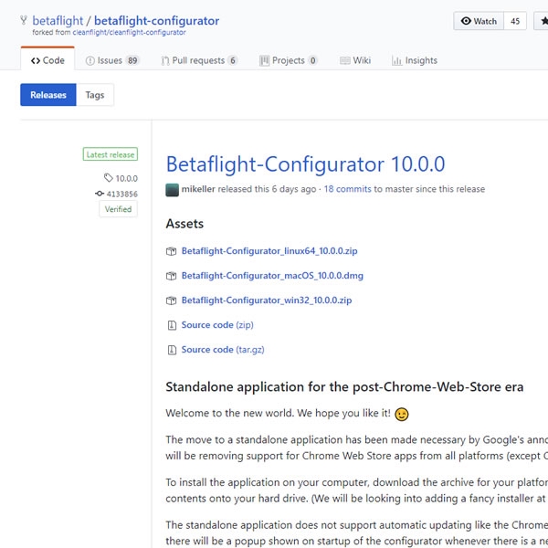Click the Verified badge

(118, 209)
